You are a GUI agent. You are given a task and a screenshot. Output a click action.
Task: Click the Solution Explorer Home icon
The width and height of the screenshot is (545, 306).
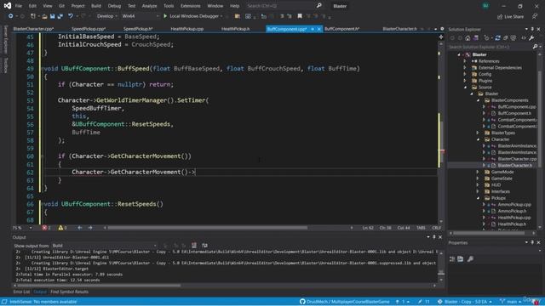[468, 37]
